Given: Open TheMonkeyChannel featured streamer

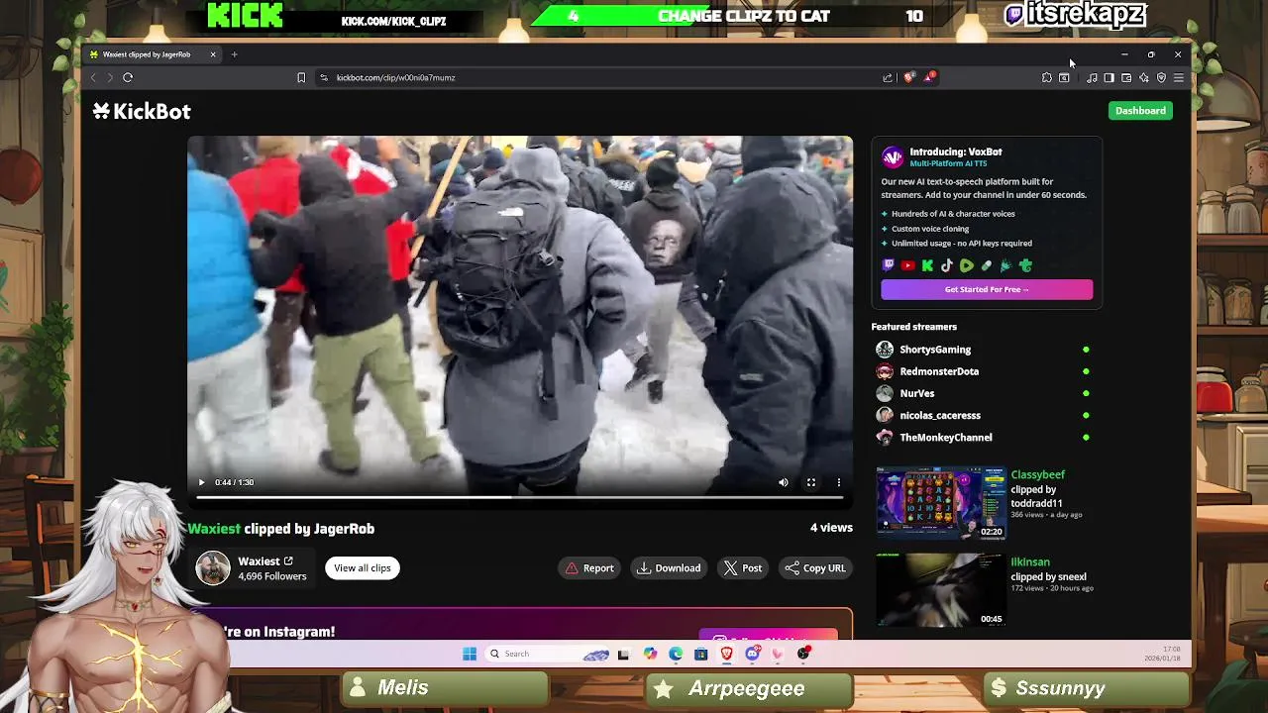Looking at the screenshot, I should click(945, 437).
